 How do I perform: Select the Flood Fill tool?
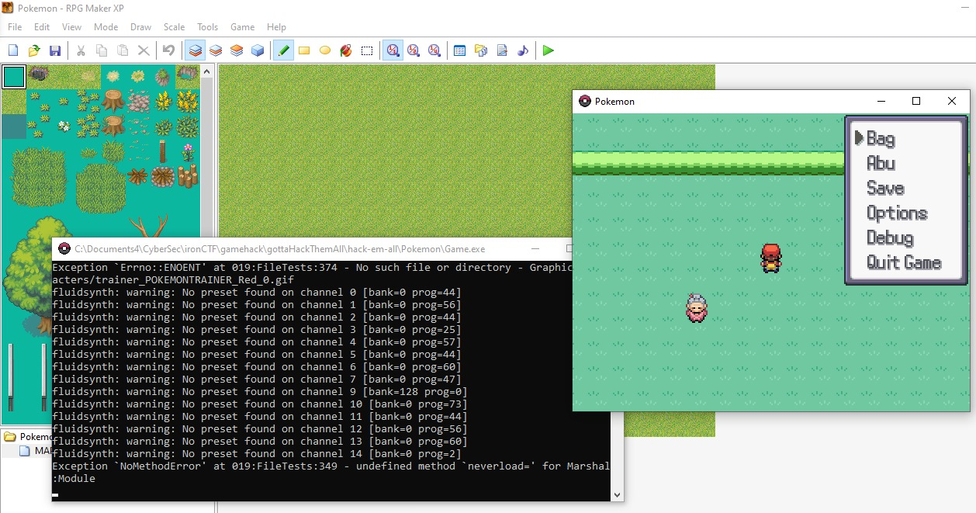pyautogui.click(x=346, y=50)
